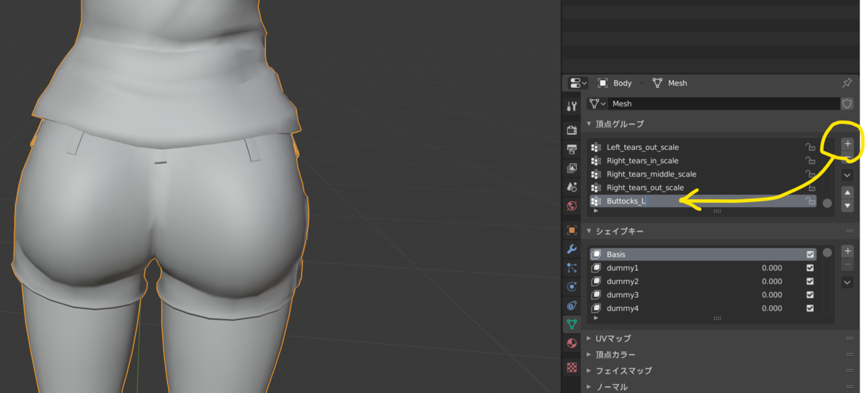The height and width of the screenshot is (393, 865).
Task: Toggle the Basis shape key checkbox
Action: 810,255
